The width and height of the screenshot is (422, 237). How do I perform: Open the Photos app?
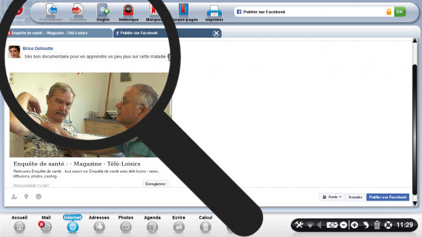(126, 224)
